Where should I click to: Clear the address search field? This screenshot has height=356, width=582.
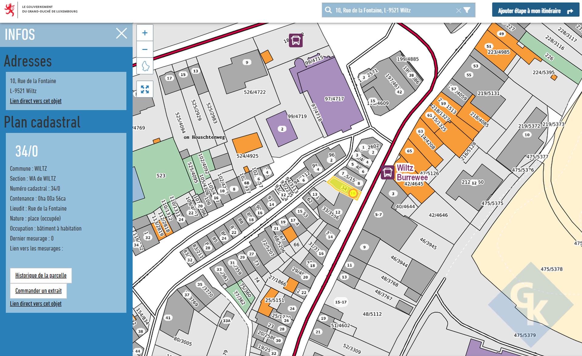[458, 11]
